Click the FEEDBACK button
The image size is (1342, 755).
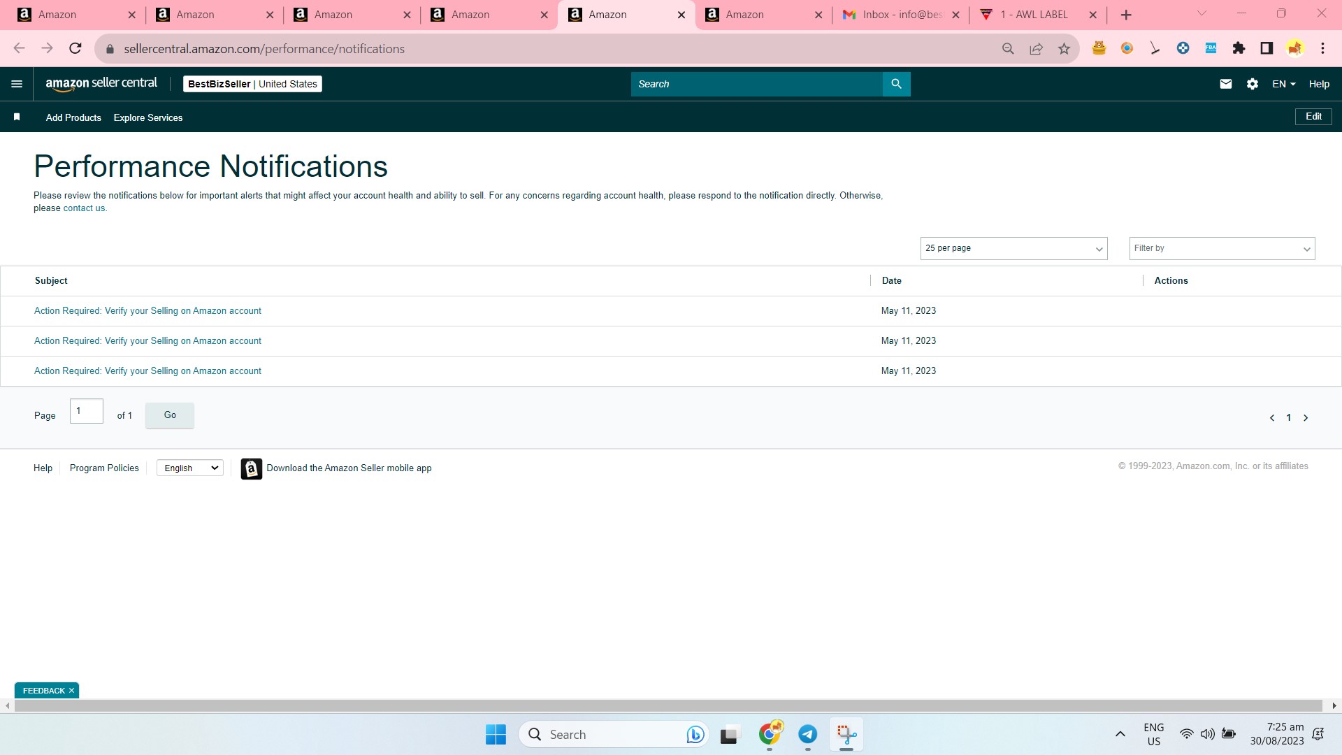43,691
